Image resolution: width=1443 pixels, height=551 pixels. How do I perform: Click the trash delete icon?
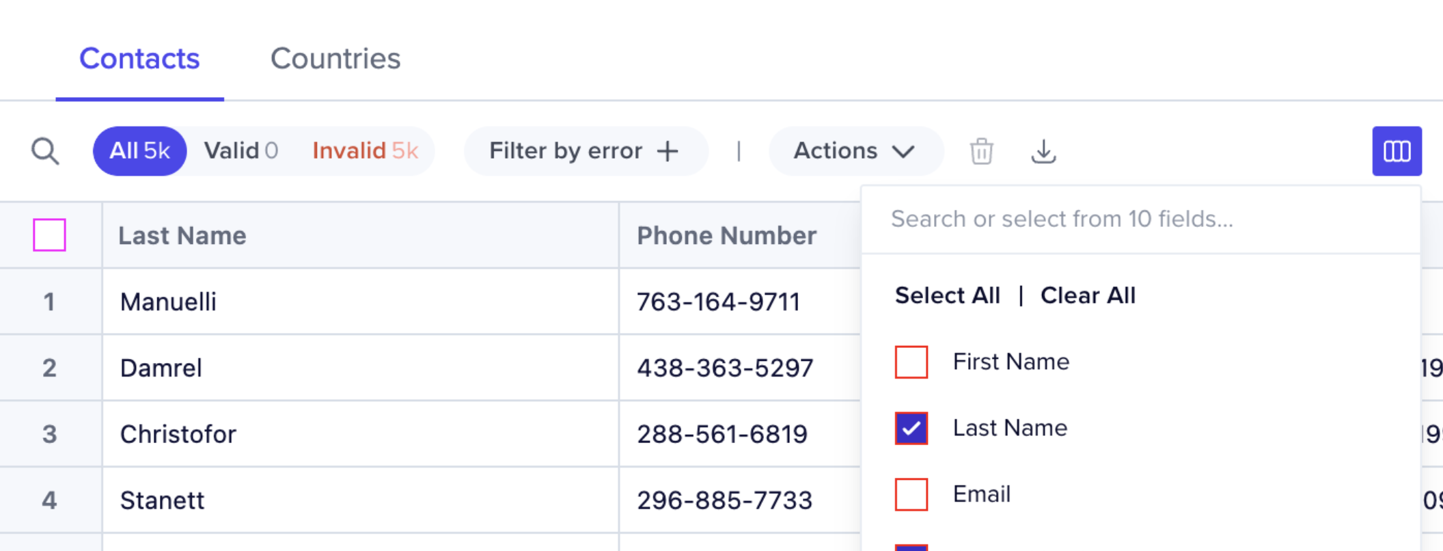(981, 151)
